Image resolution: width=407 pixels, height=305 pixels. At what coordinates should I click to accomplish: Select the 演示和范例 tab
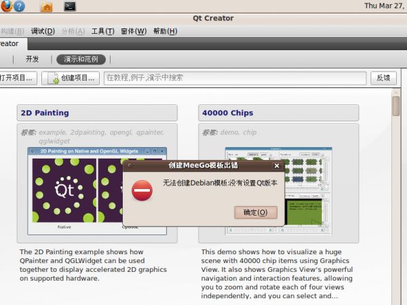coord(81,60)
